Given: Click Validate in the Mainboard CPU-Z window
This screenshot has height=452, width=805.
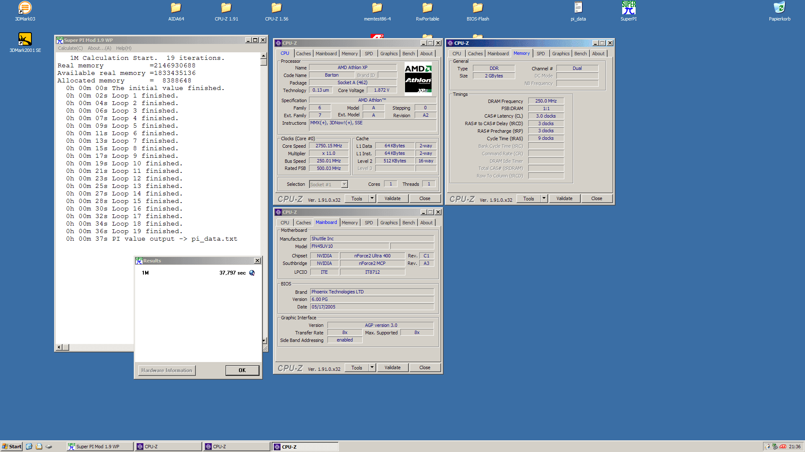Looking at the screenshot, I should point(392,367).
